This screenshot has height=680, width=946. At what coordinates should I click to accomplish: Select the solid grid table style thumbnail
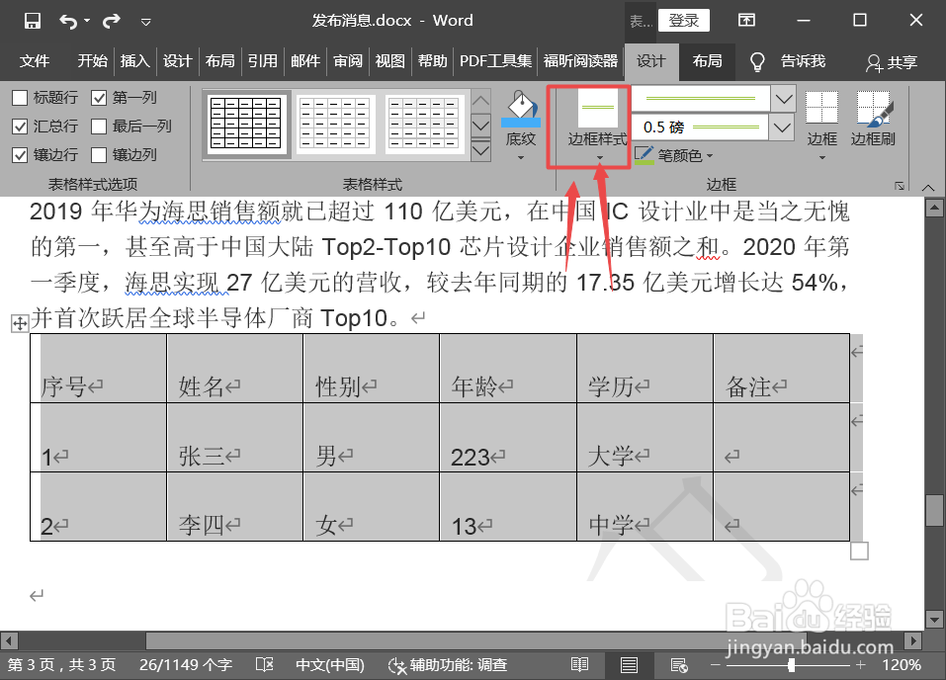pos(245,124)
